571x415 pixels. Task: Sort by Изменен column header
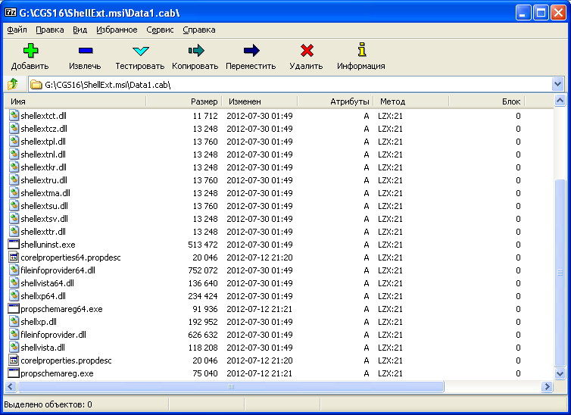pos(260,101)
